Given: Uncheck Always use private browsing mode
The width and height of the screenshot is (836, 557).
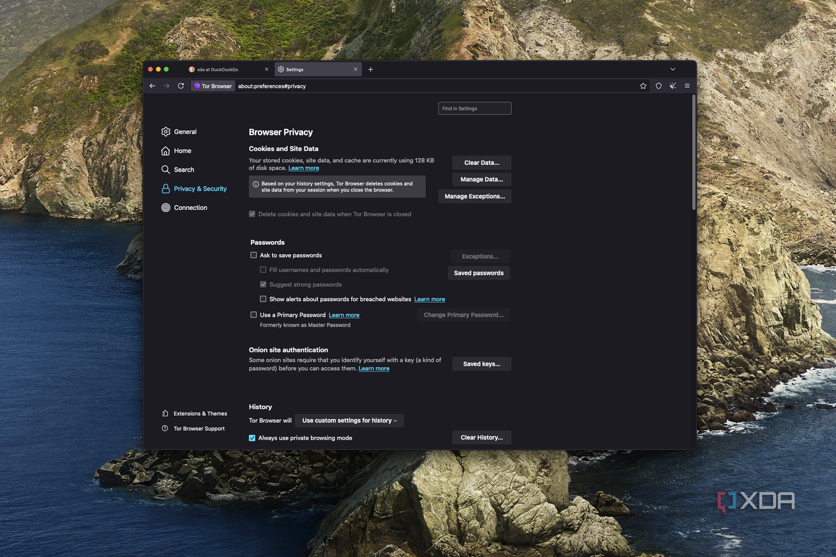Looking at the screenshot, I should pyautogui.click(x=252, y=438).
